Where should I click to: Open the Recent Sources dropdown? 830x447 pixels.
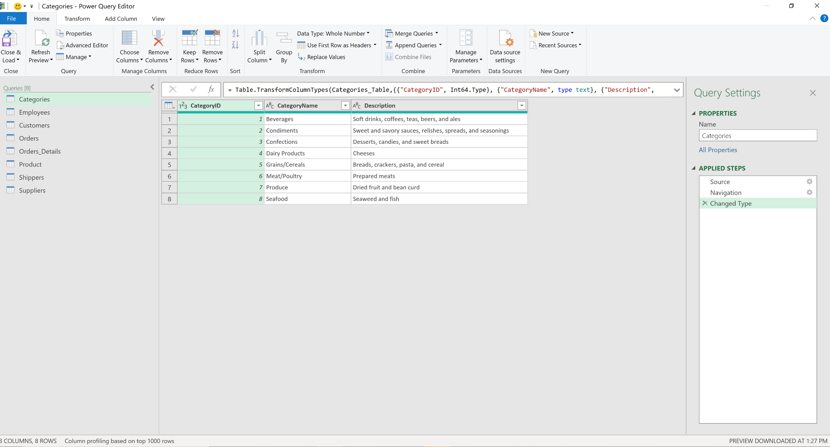[555, 45]
